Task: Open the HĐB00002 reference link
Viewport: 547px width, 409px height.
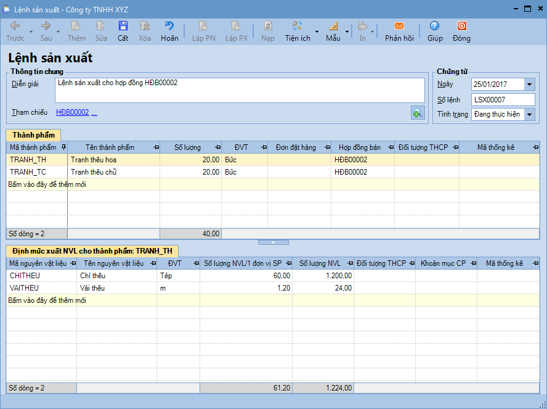Action: click(x=72, y=112)
